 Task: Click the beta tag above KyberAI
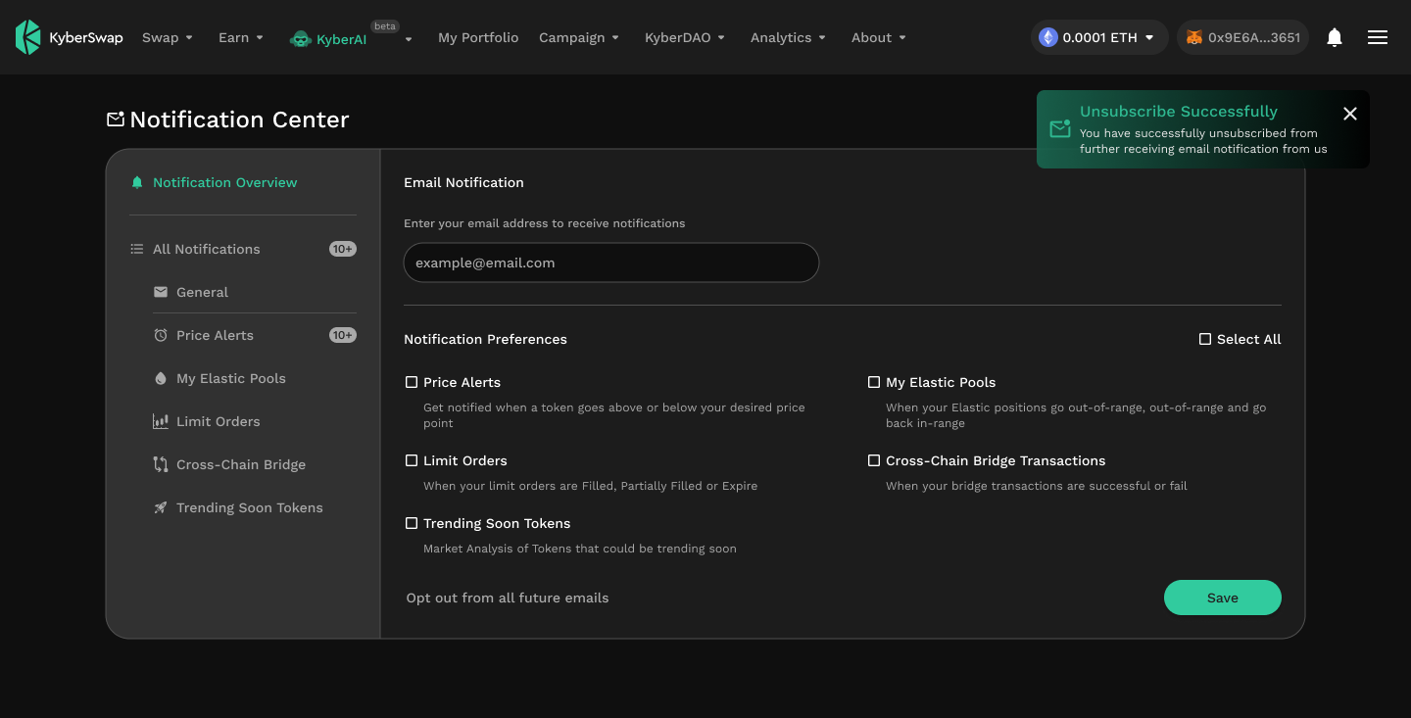tap(385, 26)
